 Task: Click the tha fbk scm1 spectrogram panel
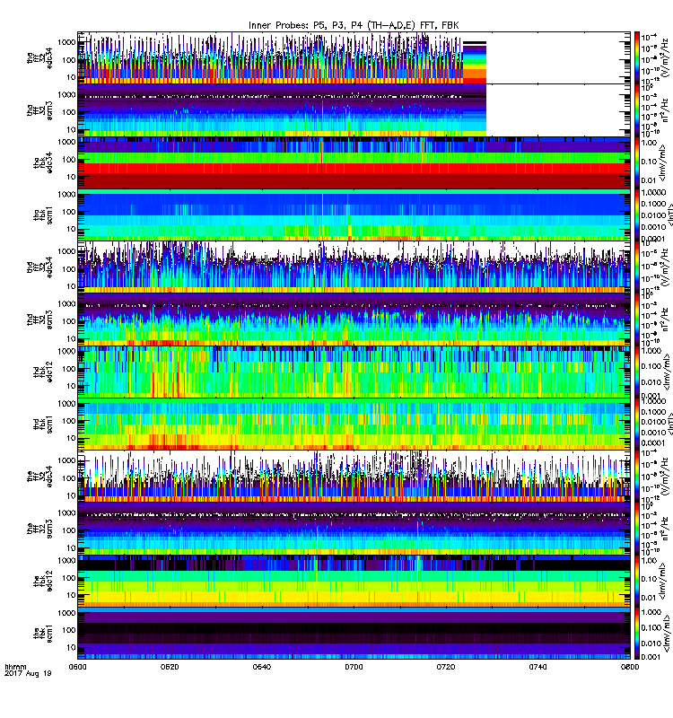tap(354, 215)
